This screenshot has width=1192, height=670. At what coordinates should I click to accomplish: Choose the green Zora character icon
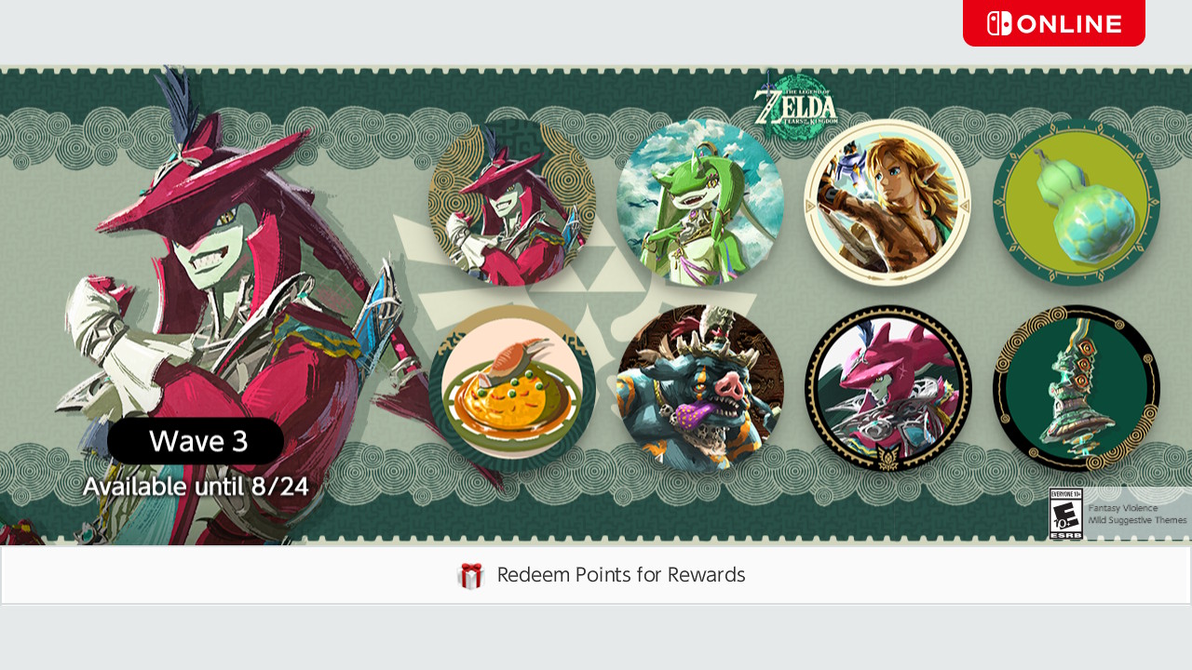699,202
